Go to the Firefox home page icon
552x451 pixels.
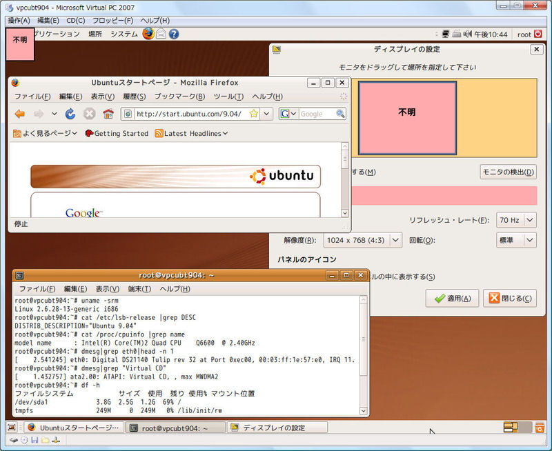pyautogui.click(x=108, y=114)
